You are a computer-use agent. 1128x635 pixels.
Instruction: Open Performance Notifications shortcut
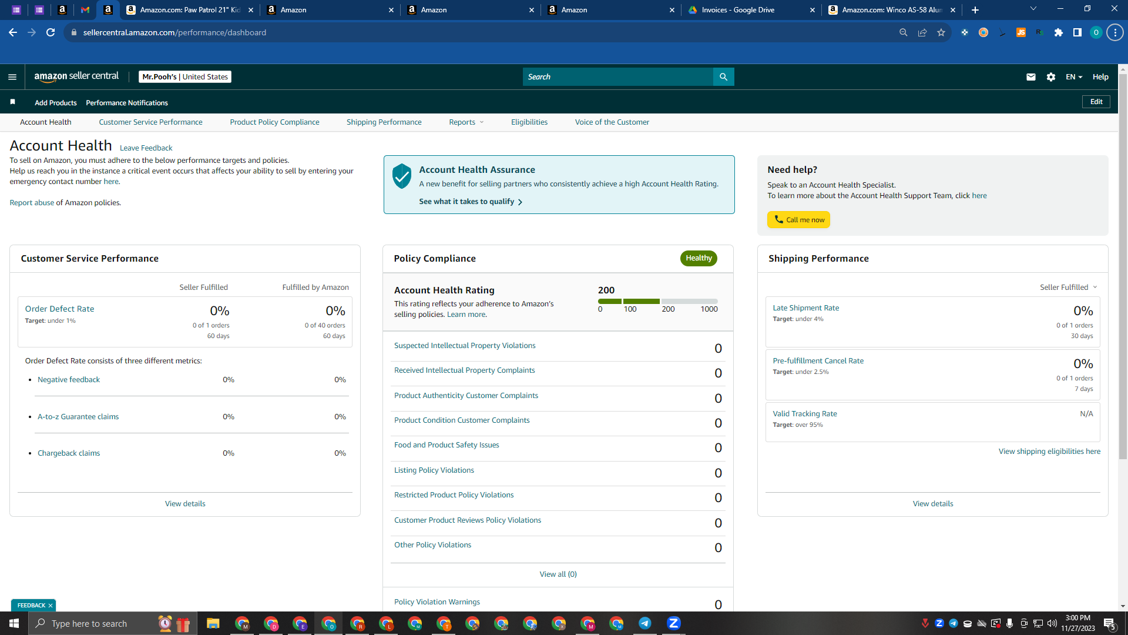click(x=127, y=103)
